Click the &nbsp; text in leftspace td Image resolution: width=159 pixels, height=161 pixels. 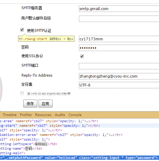pyautogui.click(x=41, y=144)
